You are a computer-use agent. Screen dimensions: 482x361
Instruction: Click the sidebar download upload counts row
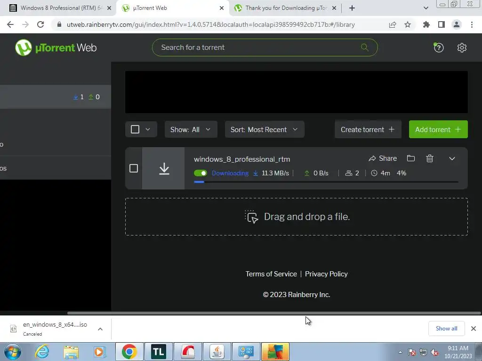point(56,97)
